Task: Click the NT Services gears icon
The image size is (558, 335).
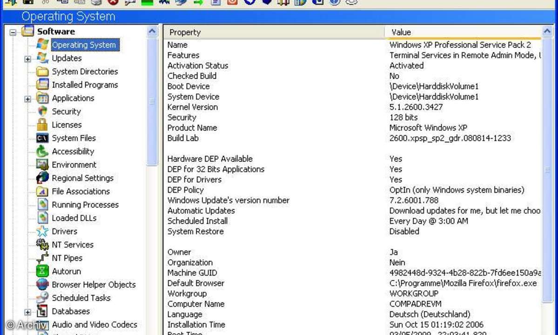Action: click(42, 245)
